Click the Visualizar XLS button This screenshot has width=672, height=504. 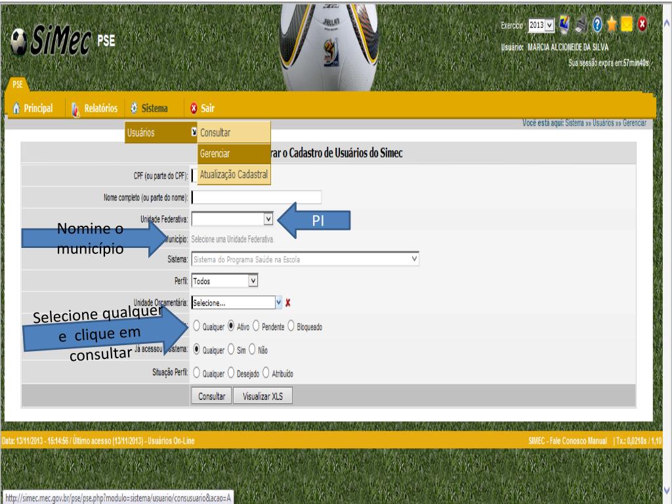(262, 396)
